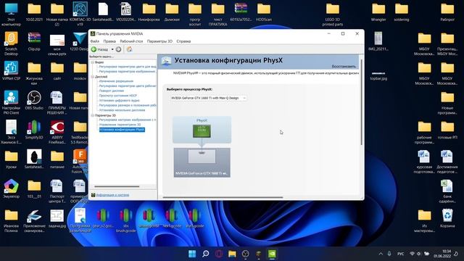Screen dimensions: 464x261
Task: Select Регулировка настроек изображения с просмотром
Action: click(128, 120)
